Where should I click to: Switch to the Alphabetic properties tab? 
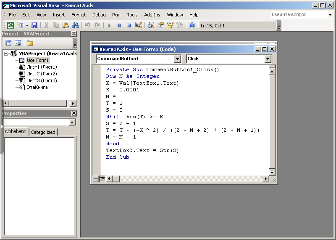pos(15,131)
